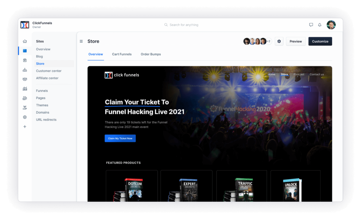Click the Customize button

pos(320,41)
